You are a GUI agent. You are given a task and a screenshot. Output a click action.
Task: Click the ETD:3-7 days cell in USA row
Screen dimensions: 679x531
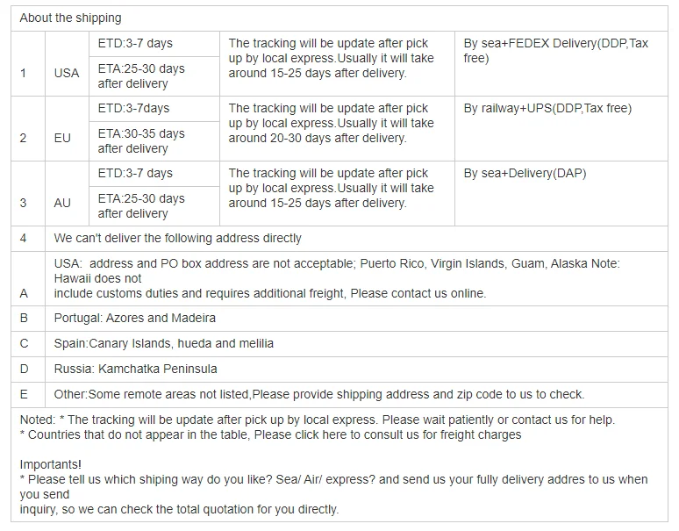pyautogui.click(x=135, y=43)
